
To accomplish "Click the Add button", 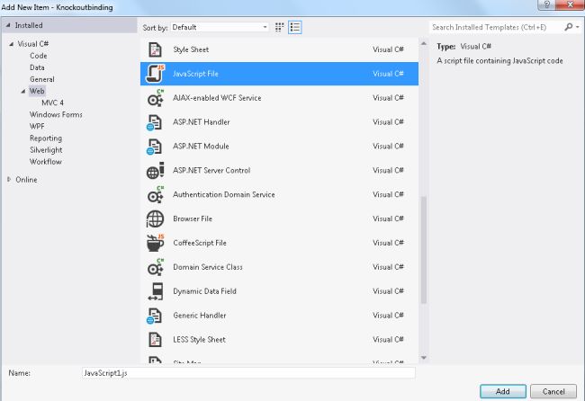I will click(503, 391).
